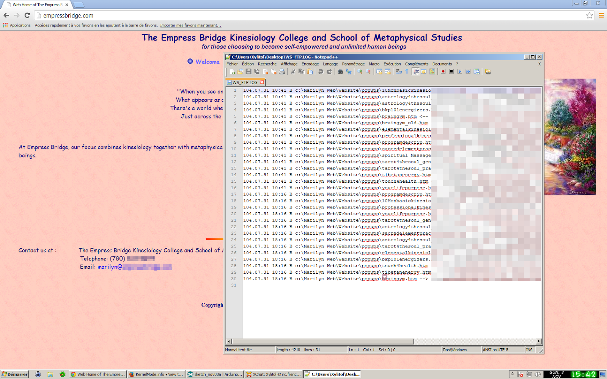
Task: Open the Langage menu
Action: [330, 64]
